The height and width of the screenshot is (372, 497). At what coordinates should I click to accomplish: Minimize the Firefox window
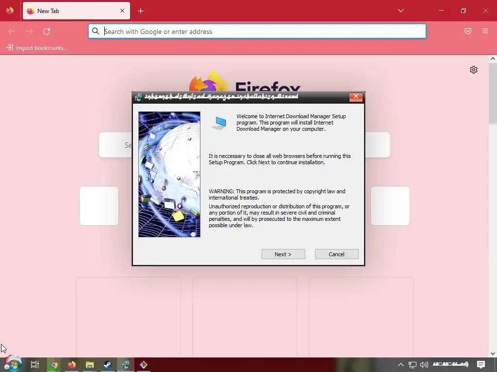[441, 11]
